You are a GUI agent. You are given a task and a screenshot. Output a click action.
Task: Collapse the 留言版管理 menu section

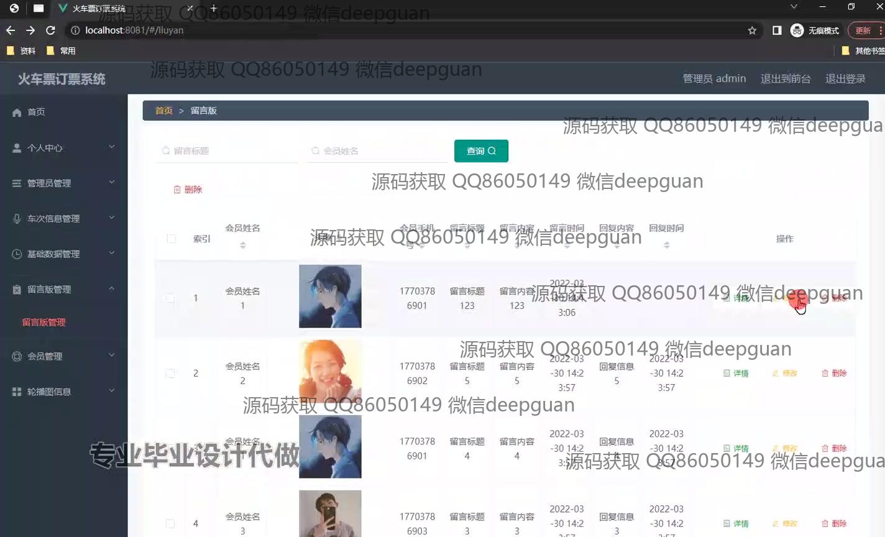[x=112, y=289]
